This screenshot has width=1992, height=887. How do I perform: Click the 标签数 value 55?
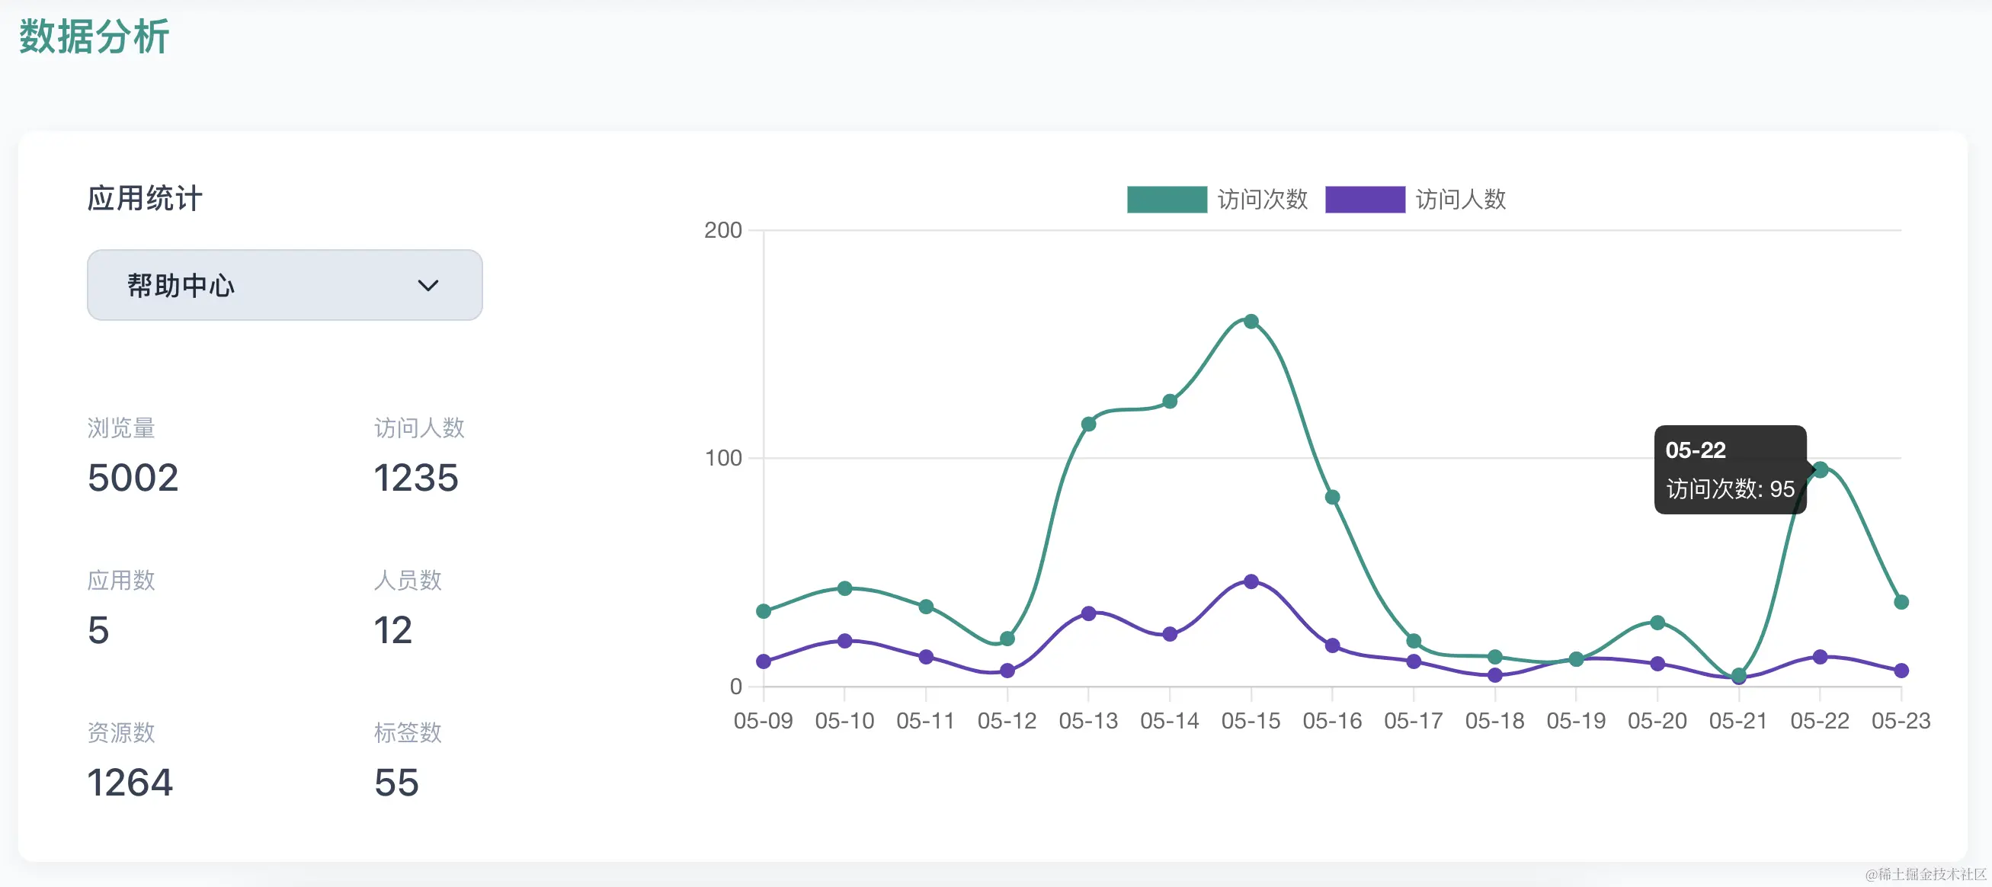pos(396,782)
